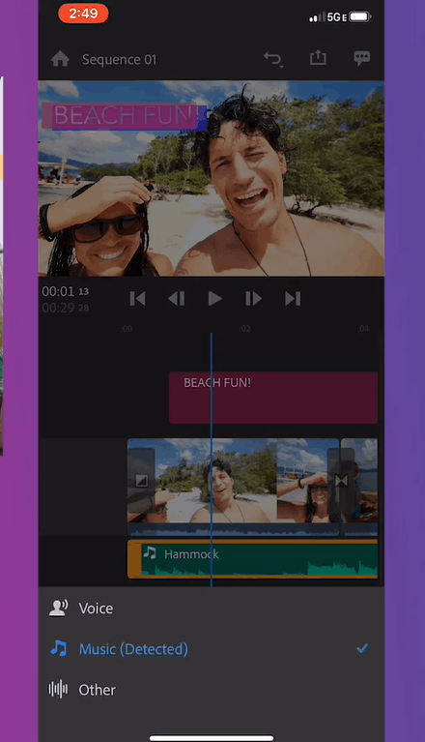Screen dimensions: 425x742
Task: Tap the waveform icon beside Other
Action: click(x=58, y=690)
